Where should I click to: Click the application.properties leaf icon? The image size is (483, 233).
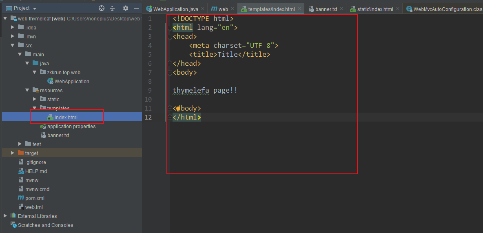pos(43,126)
